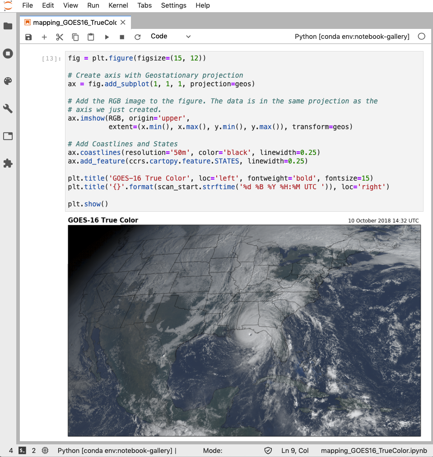Open the Settings menu

173,5
